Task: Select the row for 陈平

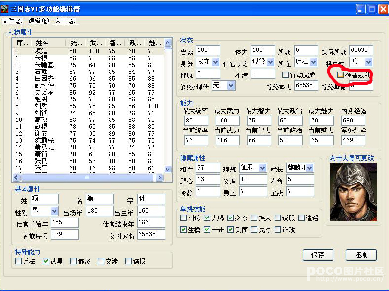Action: pyautogui.click(x=88, y=168)
